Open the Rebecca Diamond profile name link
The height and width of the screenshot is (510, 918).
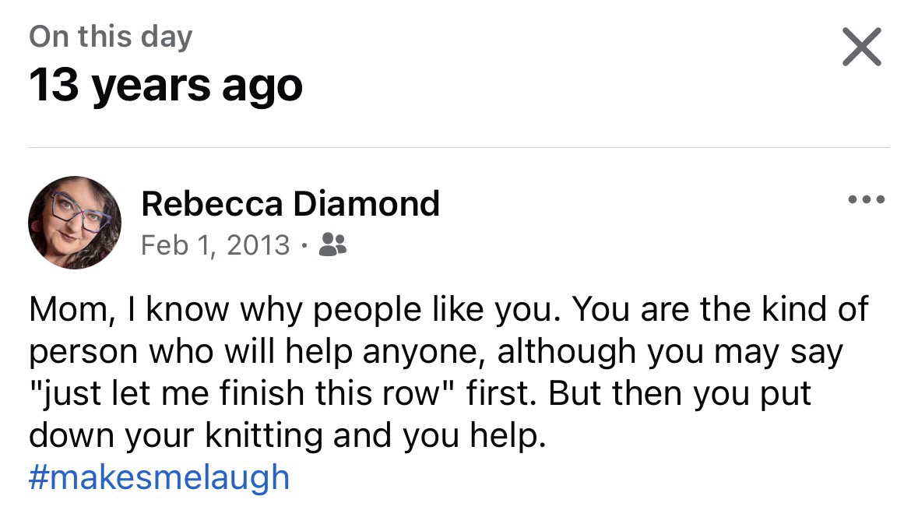[290, 204]
